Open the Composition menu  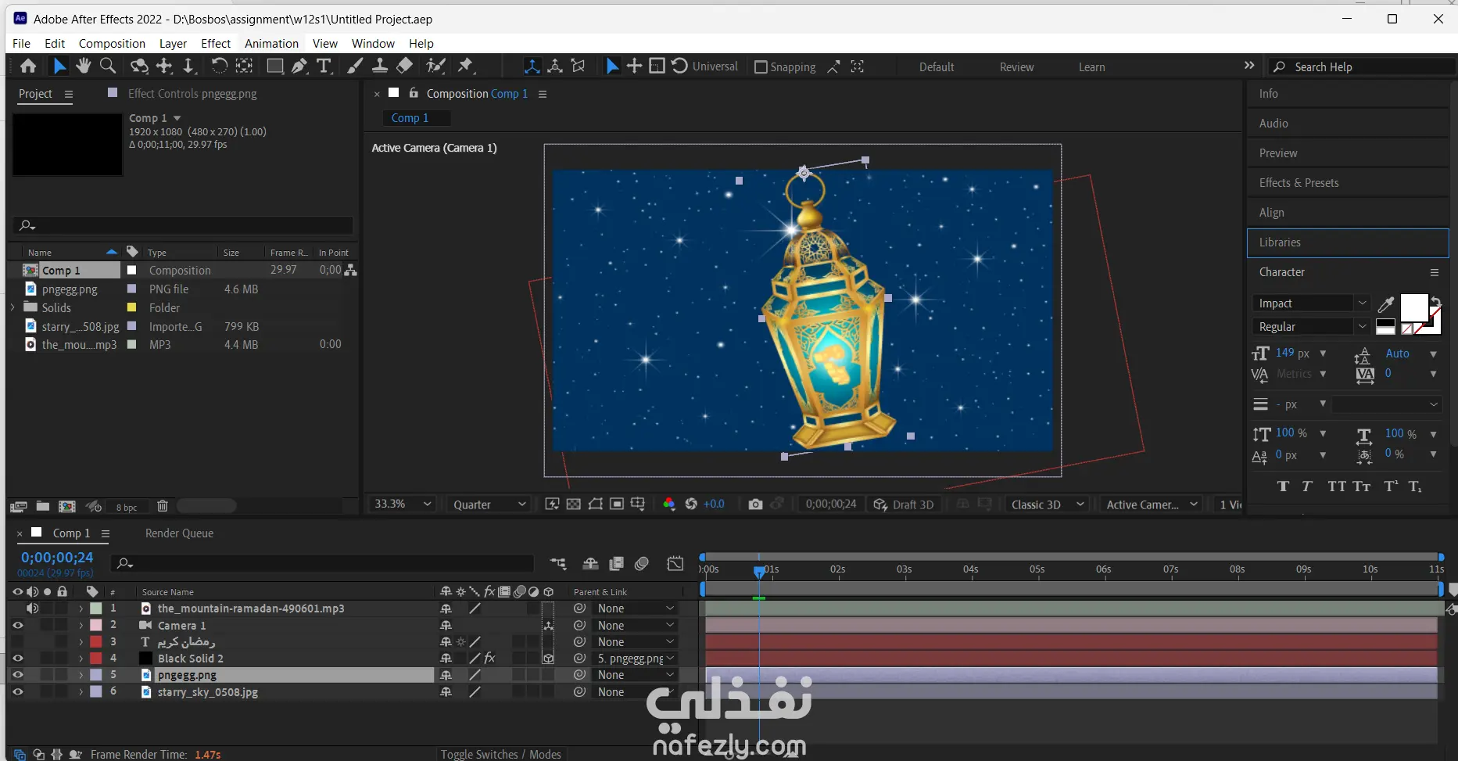[112, 44]
